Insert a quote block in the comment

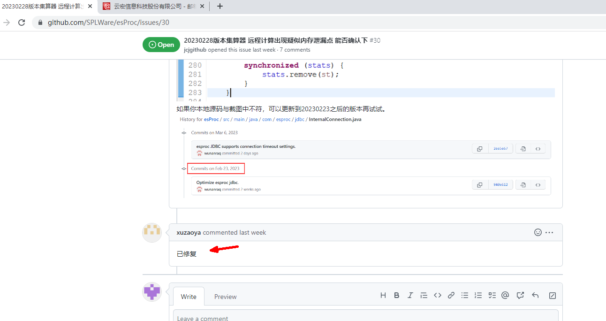pyautogui.click(x=424, y=295)
